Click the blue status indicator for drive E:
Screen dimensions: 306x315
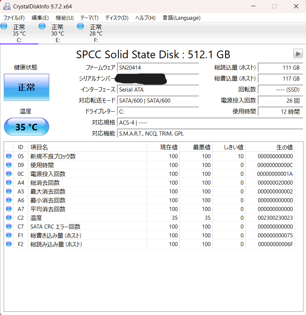tap(41, 26)
